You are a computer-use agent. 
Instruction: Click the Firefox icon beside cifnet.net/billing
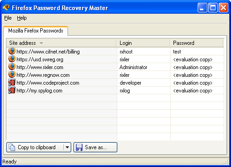12,51
